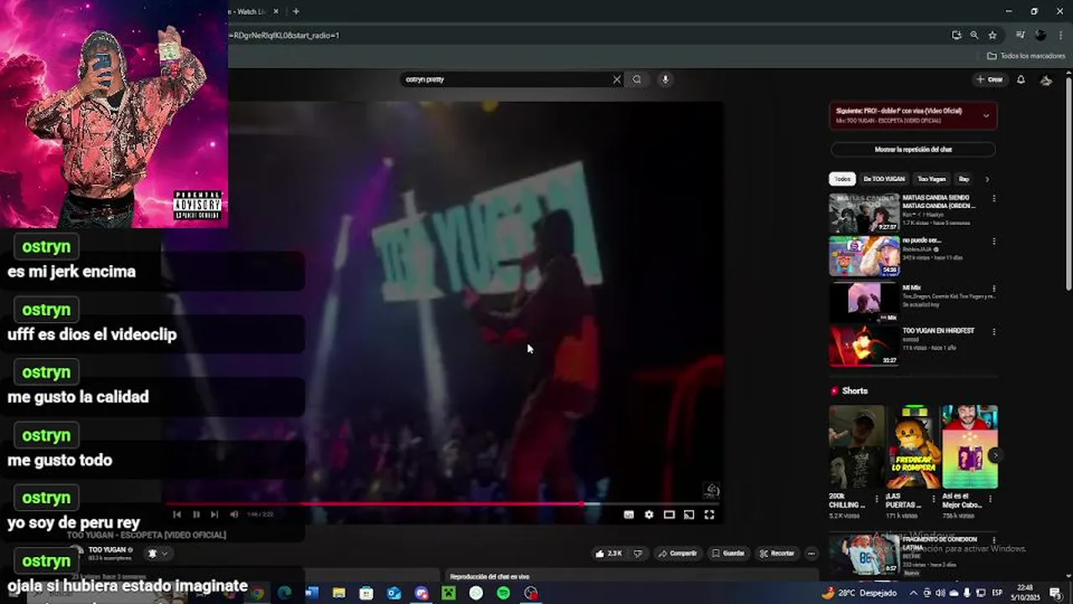1073x604 pixels.
Task: Install app icon in address bar
Action: click(956, 35)
